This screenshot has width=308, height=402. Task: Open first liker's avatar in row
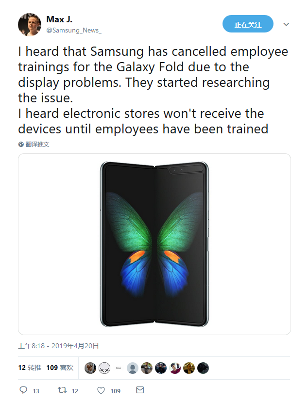point(90,368)
